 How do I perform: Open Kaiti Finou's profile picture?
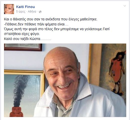[9, 9]
